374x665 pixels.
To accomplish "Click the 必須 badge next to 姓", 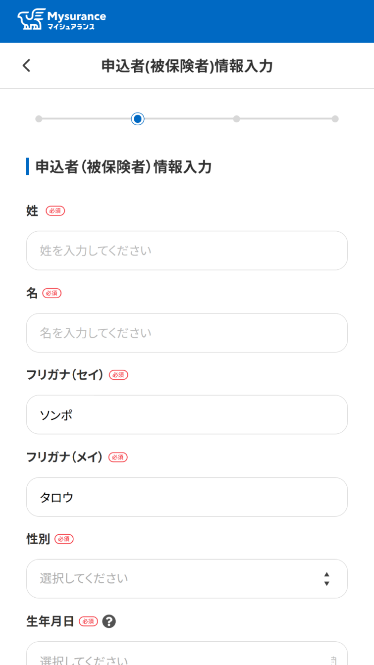I will pyautogui.click(x=55, y=211).
